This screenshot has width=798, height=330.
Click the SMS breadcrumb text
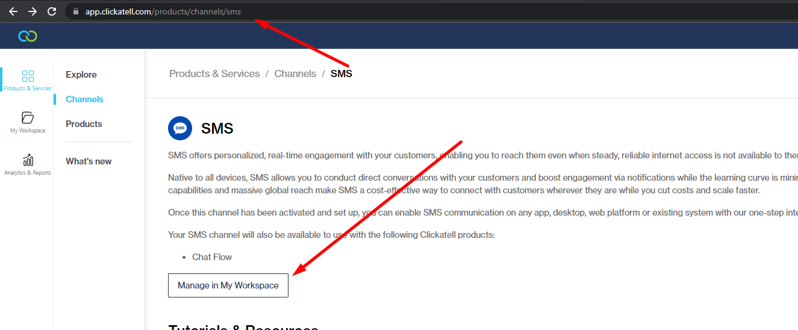(341, 73)
